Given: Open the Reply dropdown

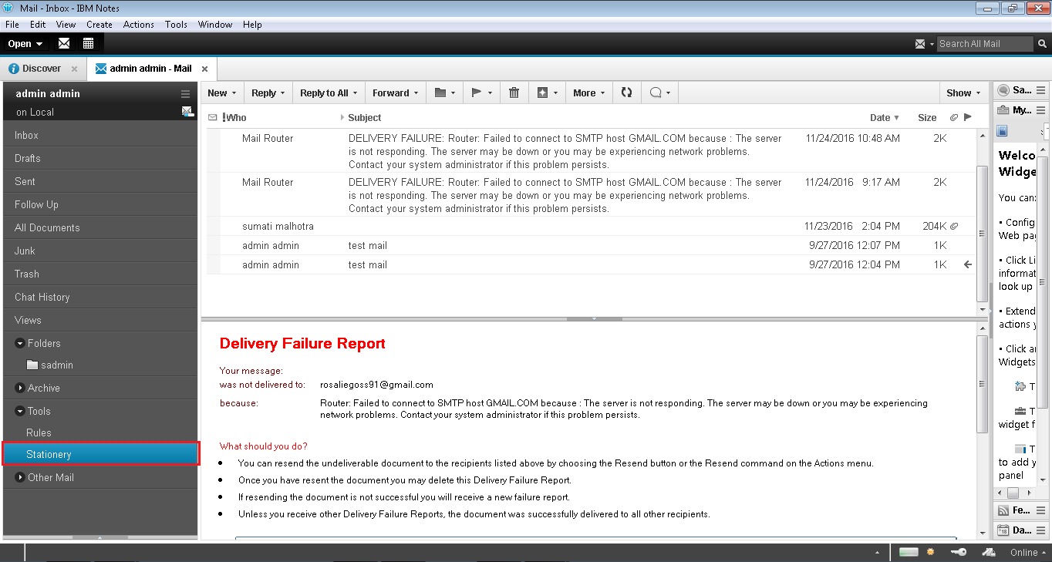Looking at the screenshot, I should 268,93.
